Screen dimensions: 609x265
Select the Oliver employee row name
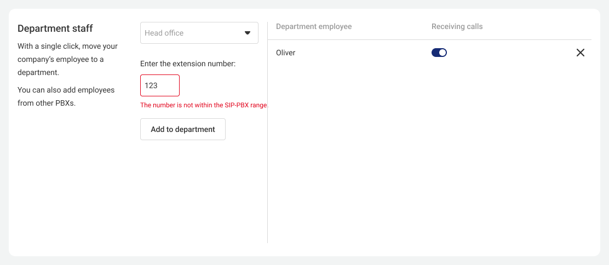tap(286, 53)
